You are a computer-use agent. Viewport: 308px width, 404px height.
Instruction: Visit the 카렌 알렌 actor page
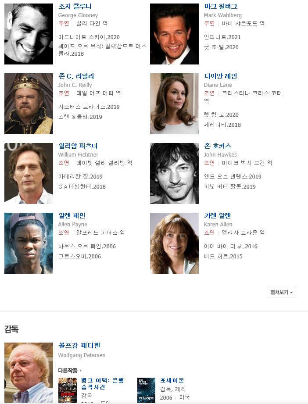click(x=217, y=216)
